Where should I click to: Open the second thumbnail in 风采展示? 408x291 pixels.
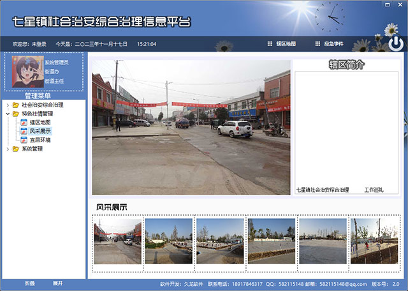(x=168, y=241)
